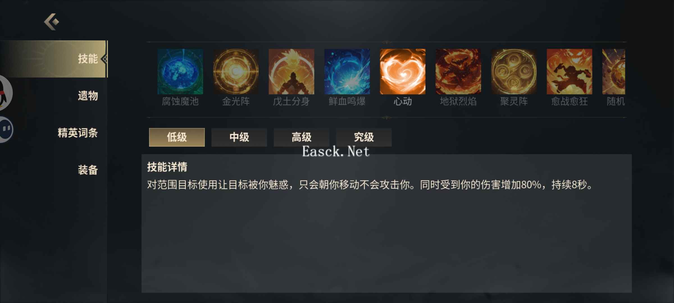Open the 装备 sidebar section
The image size is (674, 303).
pos(88,170)
